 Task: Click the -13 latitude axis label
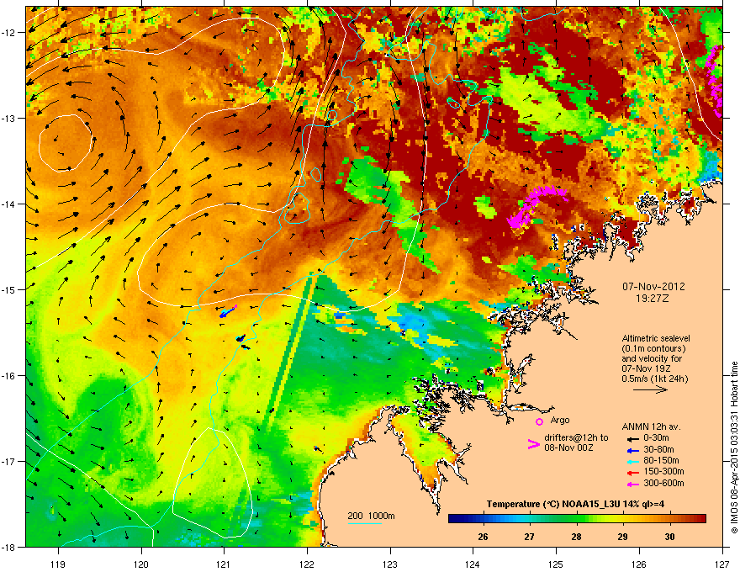click(8, 119)
